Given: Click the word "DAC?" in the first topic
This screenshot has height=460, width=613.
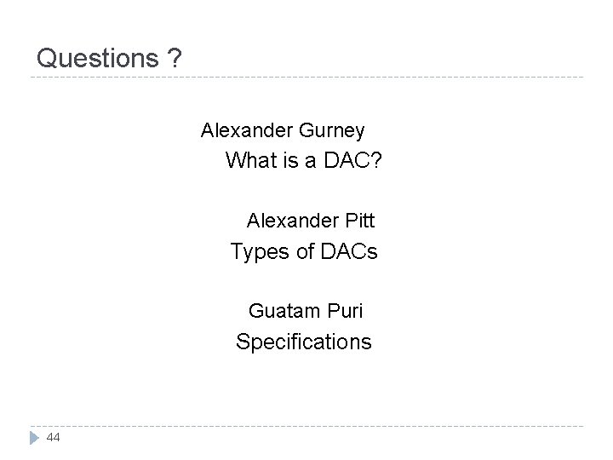Looking at the screenshot, I should [352, 160].
